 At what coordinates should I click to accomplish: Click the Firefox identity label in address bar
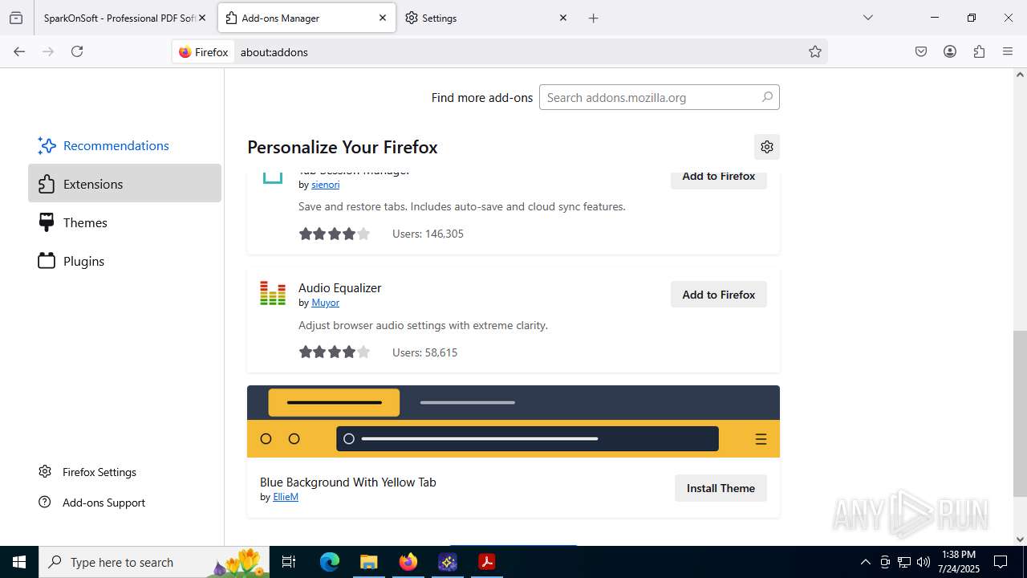pyautogui.click(x=204, y=51)
